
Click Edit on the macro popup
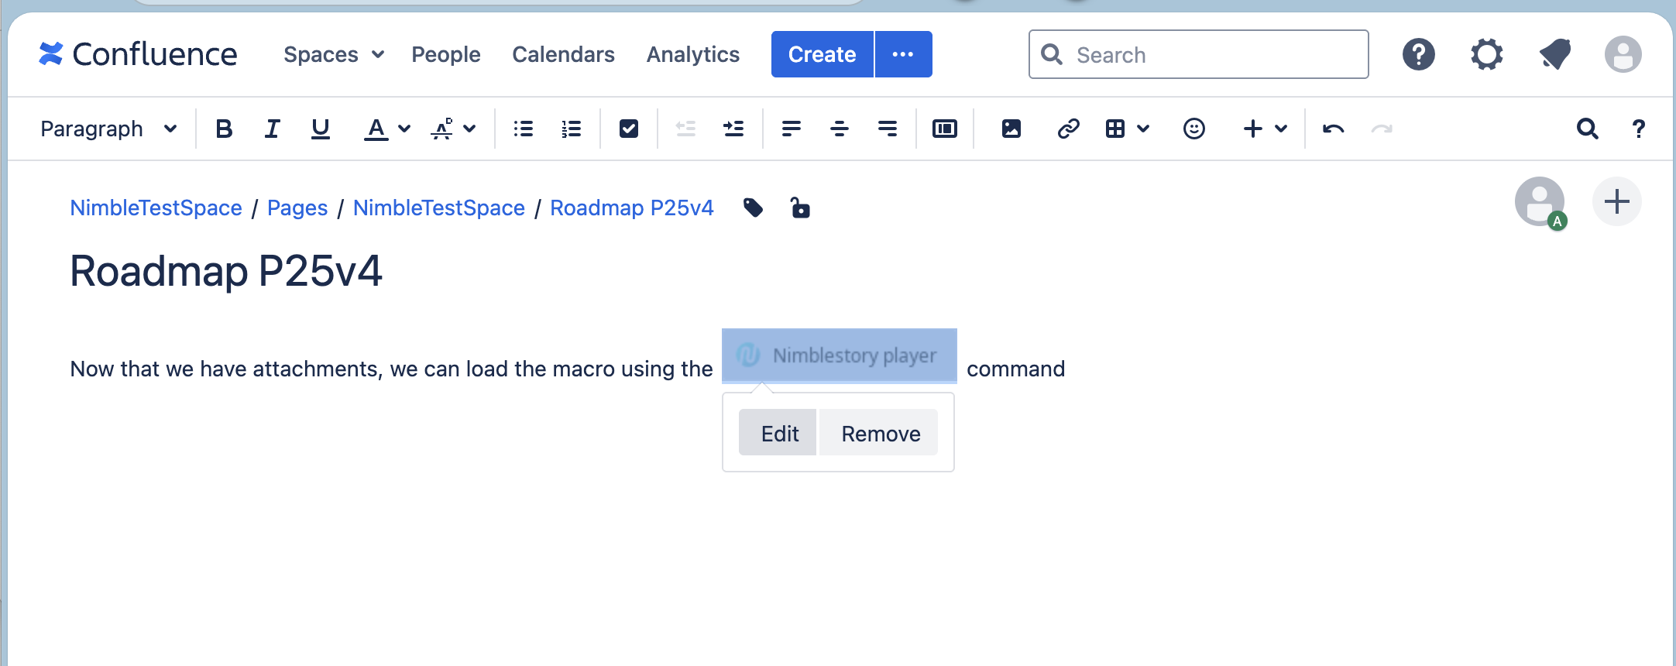click(x=778, y=433)
